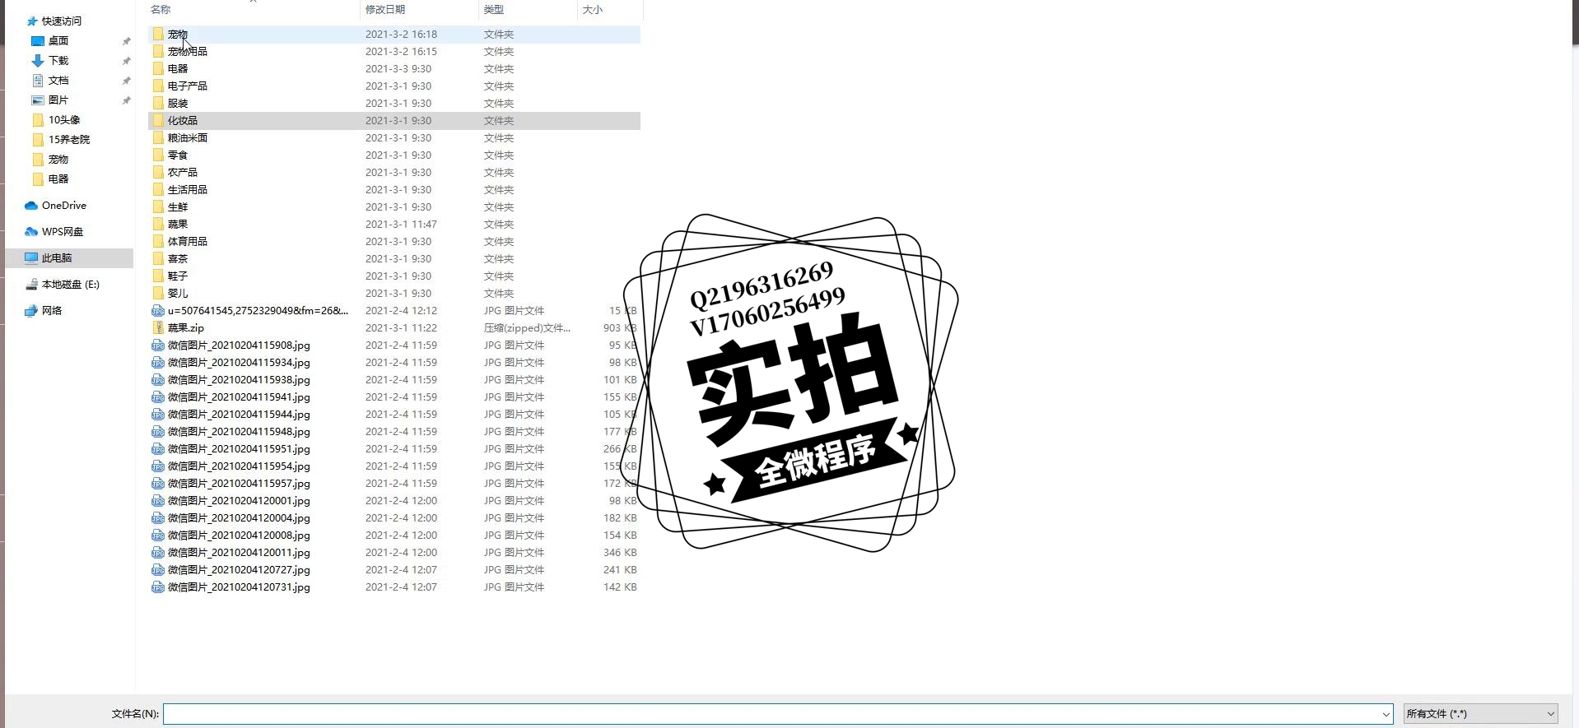Select the 婴儿 folder row
1579x728 pixels.
394,294
